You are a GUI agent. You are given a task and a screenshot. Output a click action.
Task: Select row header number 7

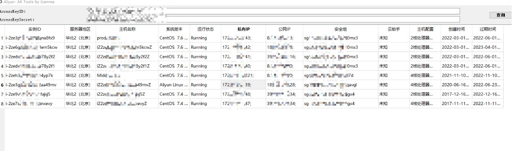(x=2, y=94)
